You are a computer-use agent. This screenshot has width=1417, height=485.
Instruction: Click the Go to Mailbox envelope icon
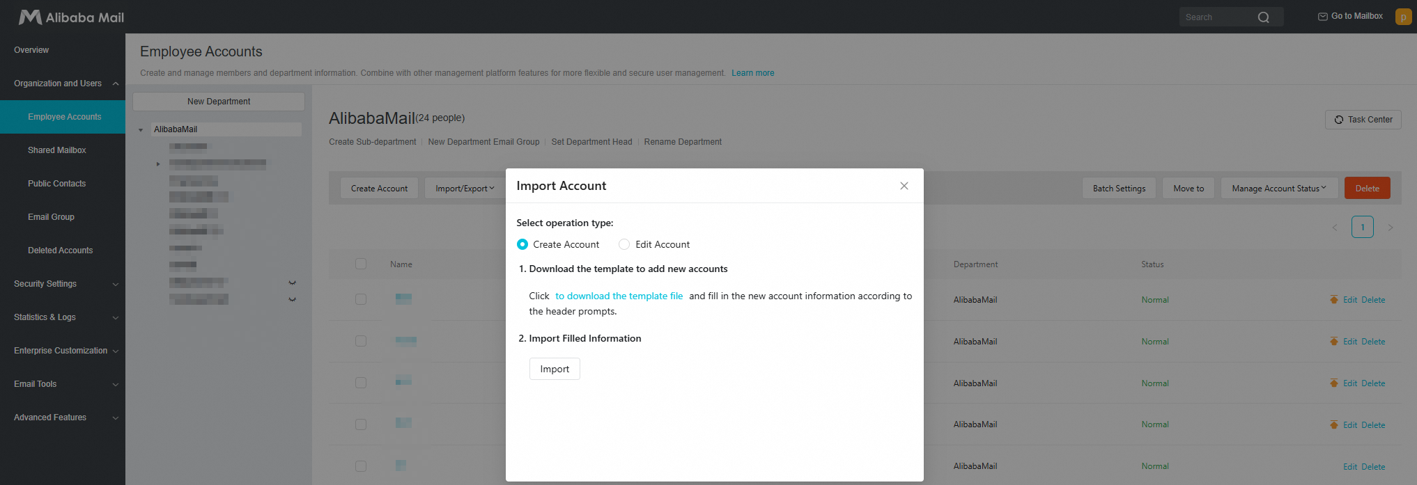(1323, 17)
